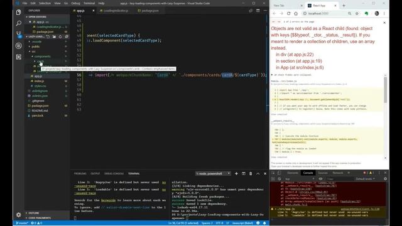The image size is (402, 226).
Task: Open the Manage gear in activity bar
Action: [x=18, y=215]
